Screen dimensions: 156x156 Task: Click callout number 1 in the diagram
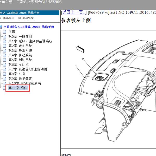pos(76,66)
